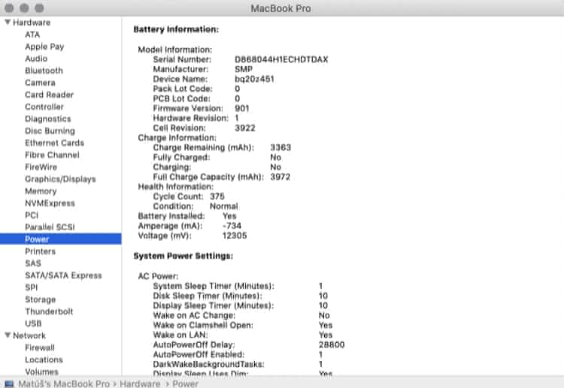
Task: Click the computer icon in the path bar
Action: click(9, 383)
